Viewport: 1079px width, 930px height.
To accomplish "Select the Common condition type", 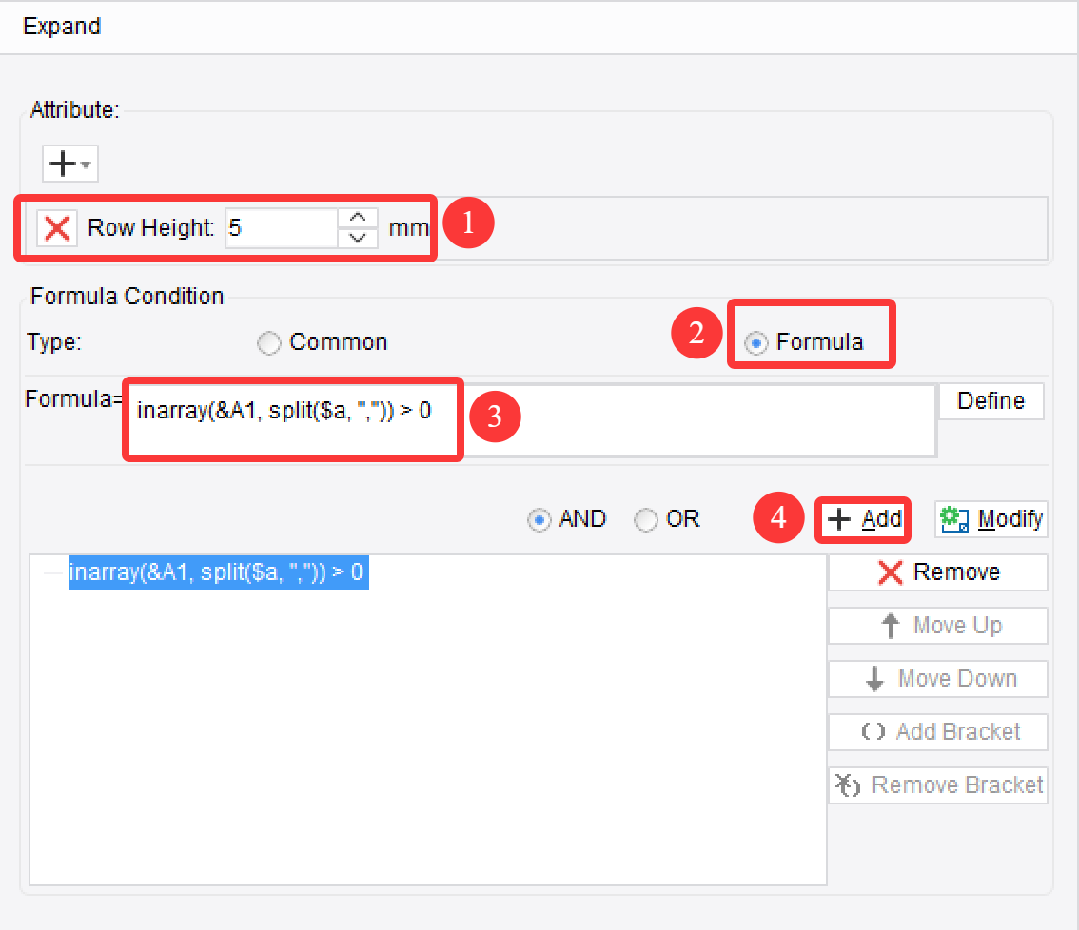I will point(269,341).
